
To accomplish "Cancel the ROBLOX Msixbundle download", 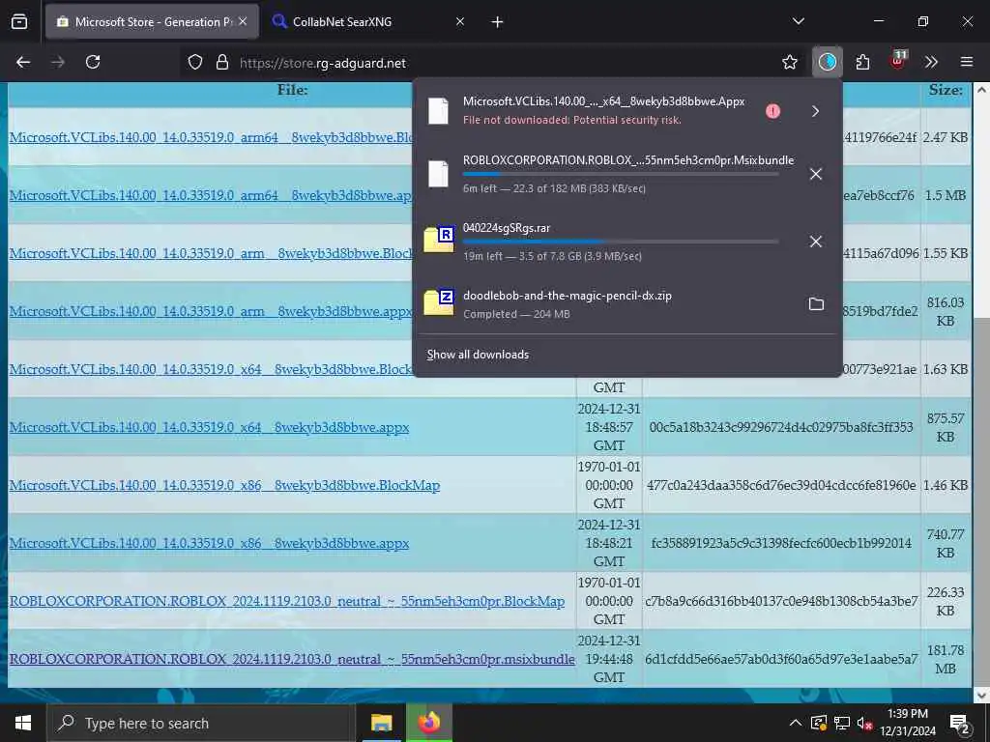I will click(816, 174).
